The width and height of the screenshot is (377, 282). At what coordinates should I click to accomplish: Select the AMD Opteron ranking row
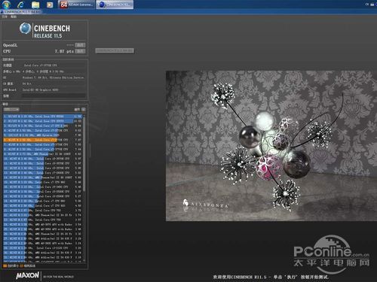point(42,135)
